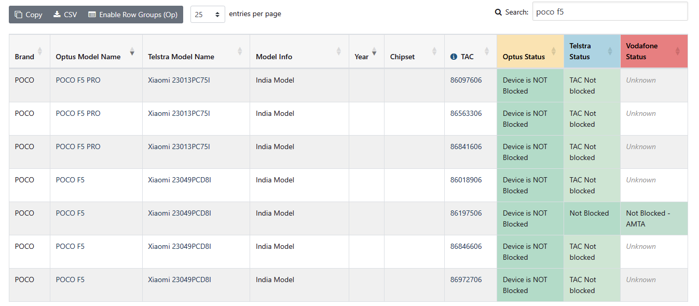
Task: Click the Vodafone Status header label
Action: (641, 51)
